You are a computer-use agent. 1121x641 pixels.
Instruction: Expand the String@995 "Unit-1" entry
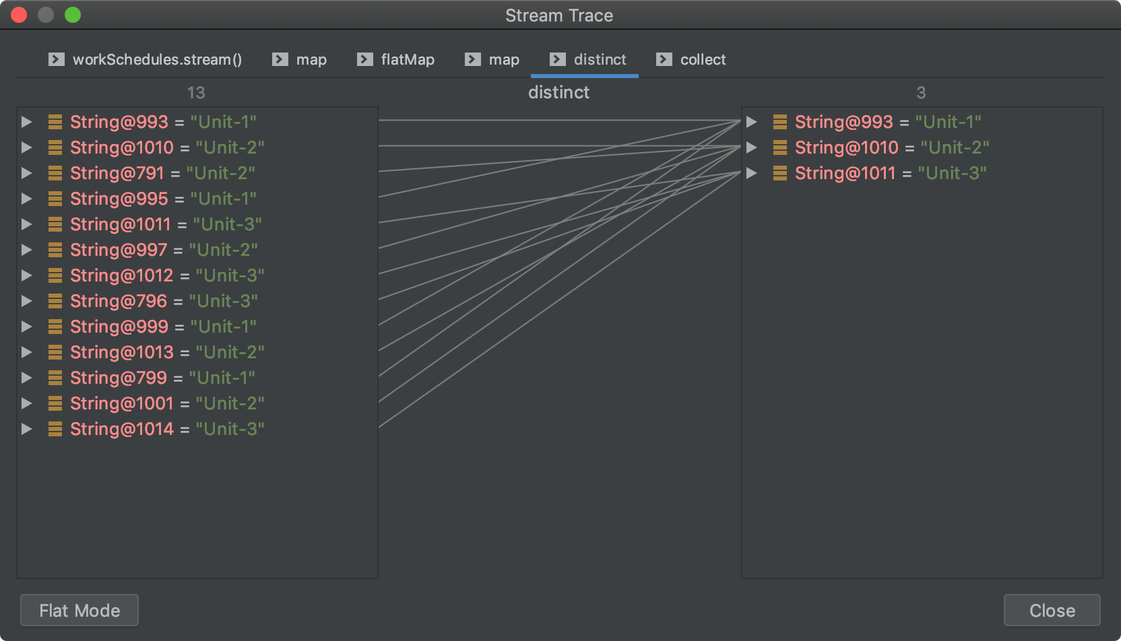click(x=27, y=199)
